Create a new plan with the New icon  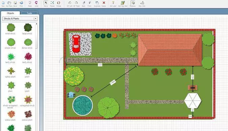3,4
